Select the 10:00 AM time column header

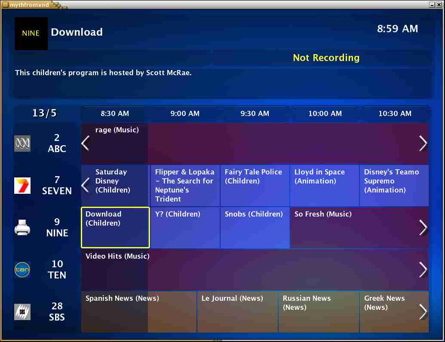click(325, 114)
